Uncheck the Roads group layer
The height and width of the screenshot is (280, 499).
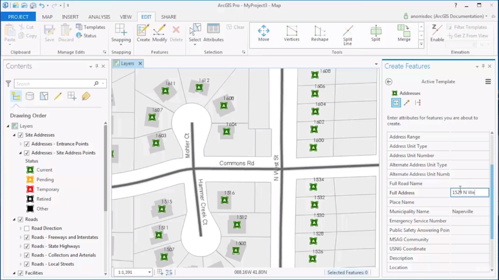click(20, 219)
